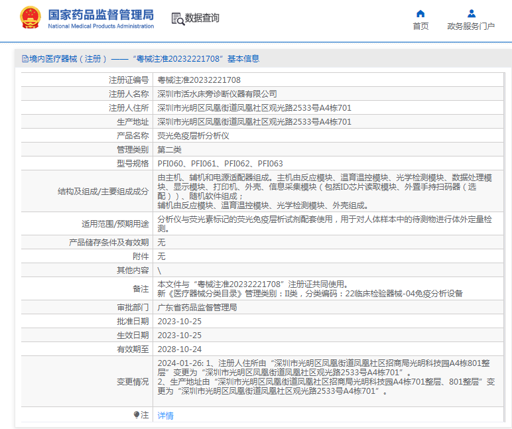This screenshot has height=429, width=512.
Task: Select the 变更情况 change record text
Action: tap(326, 377)
